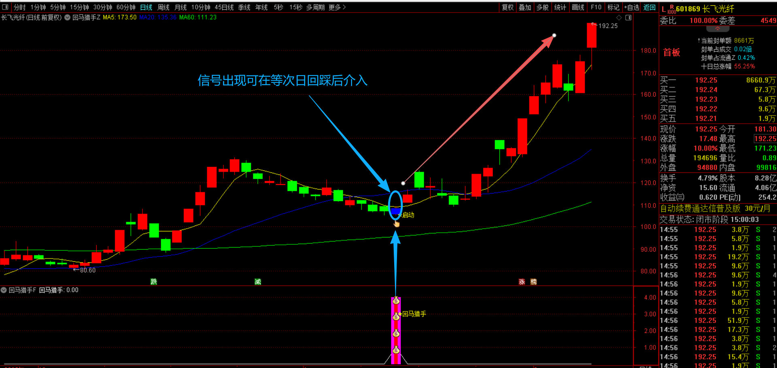This screenshot has height=368, width=777.
Task: Click the 标记 mark button
Action: tap(613, 7)
